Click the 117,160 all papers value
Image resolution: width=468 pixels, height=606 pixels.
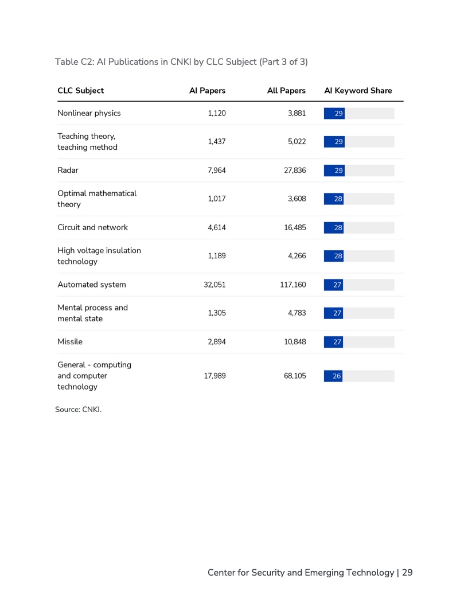(x=293, y=285)
